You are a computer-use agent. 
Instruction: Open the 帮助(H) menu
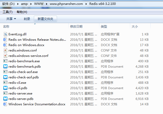(22, 12)
